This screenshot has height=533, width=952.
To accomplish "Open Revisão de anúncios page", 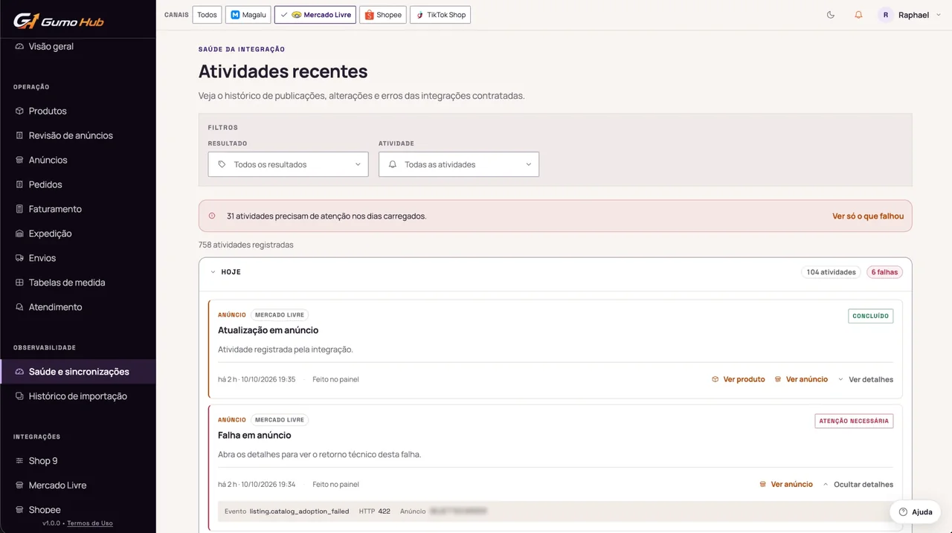I will [77, 135].
